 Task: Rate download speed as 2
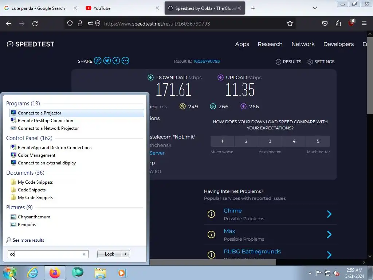[246, 141]
